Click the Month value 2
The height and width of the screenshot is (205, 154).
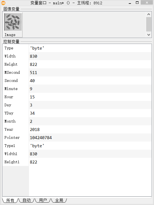pyautogui.click(x=31, y=121)
